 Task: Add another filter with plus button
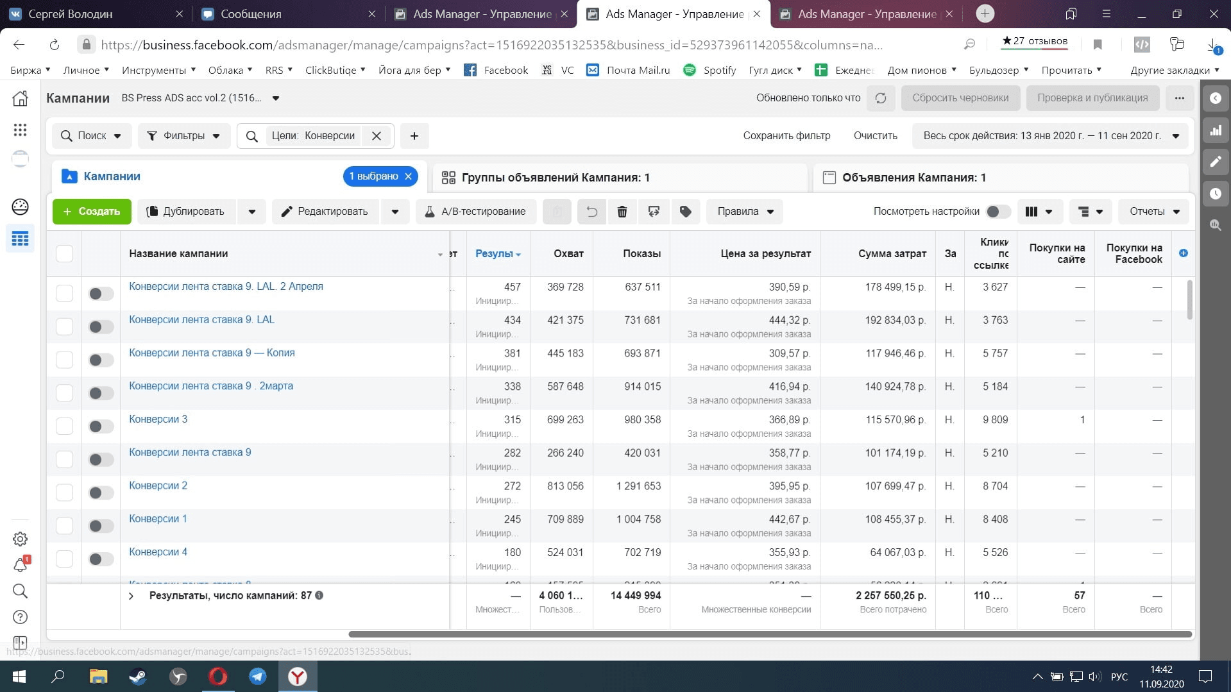[414, 136]
